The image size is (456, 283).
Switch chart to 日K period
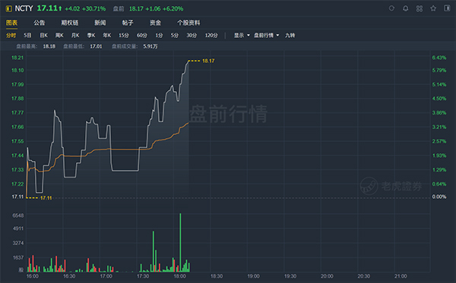click(x=43, y=36)
